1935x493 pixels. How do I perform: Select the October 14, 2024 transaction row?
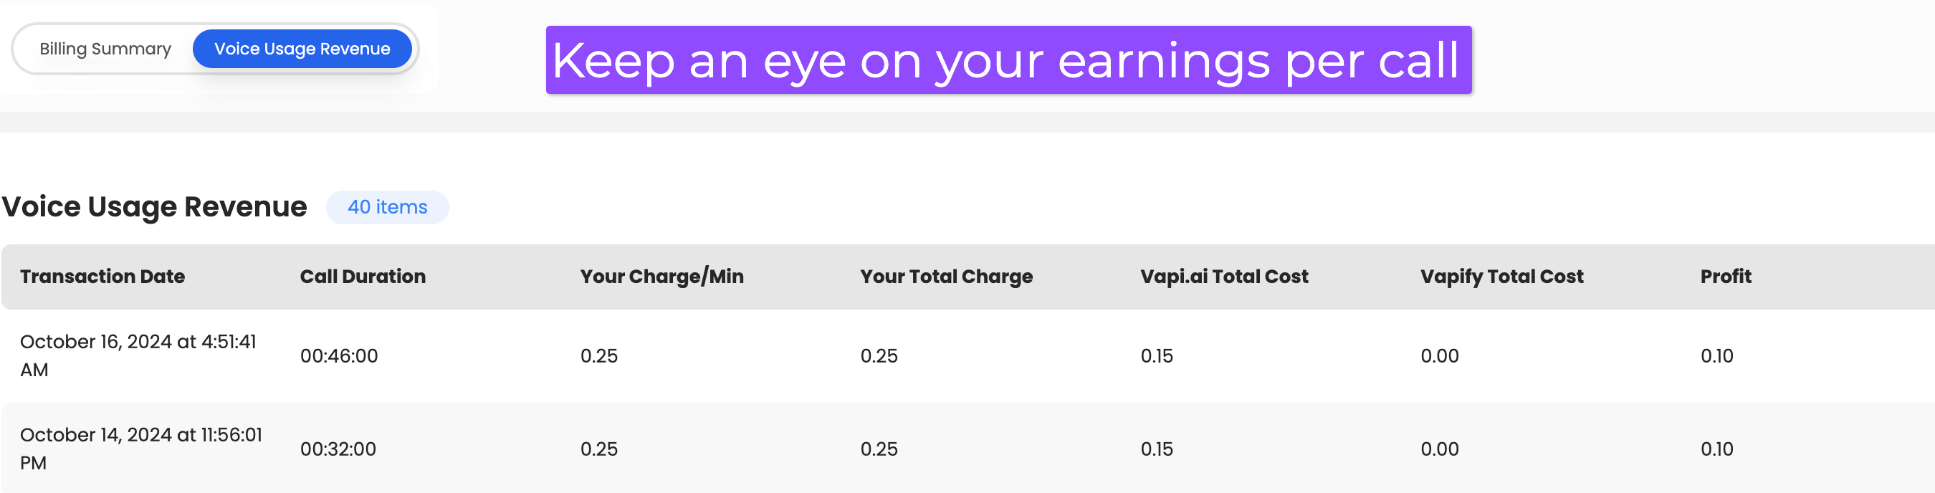967,449
